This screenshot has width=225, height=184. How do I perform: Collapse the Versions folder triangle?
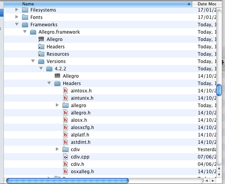(x=33, y=61)
